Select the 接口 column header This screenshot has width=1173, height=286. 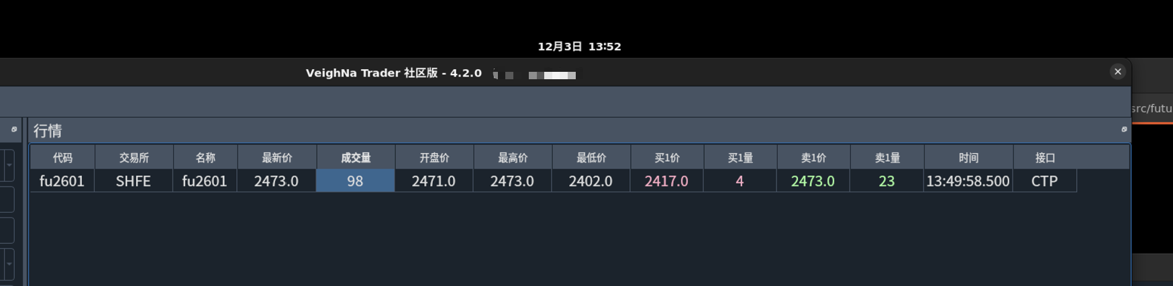(x=1044, y=158)
